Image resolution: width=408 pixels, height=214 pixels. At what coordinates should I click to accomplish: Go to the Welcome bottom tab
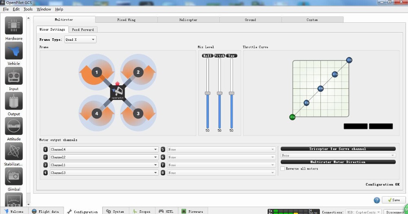coord(14,212)
